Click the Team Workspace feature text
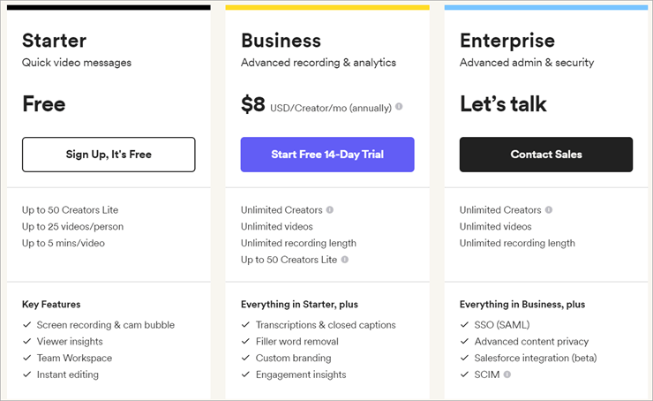This screenshot has height=401, width=653. (75, 358)
